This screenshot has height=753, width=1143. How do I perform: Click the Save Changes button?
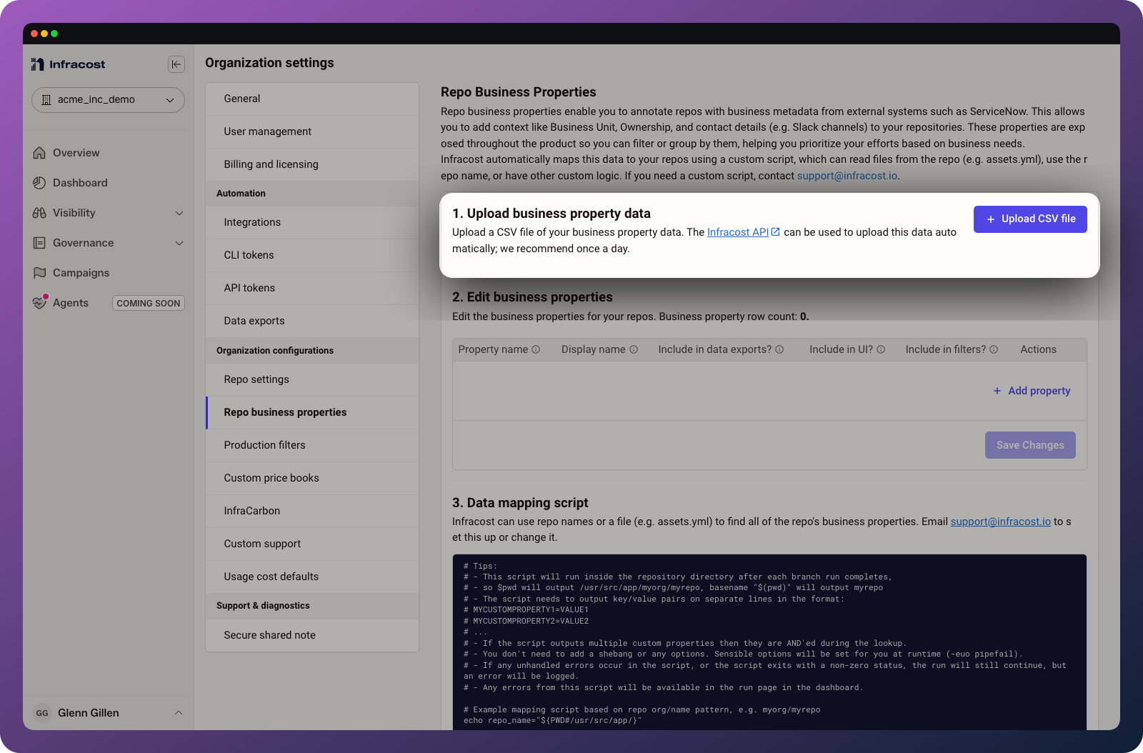coord(1030,445)
